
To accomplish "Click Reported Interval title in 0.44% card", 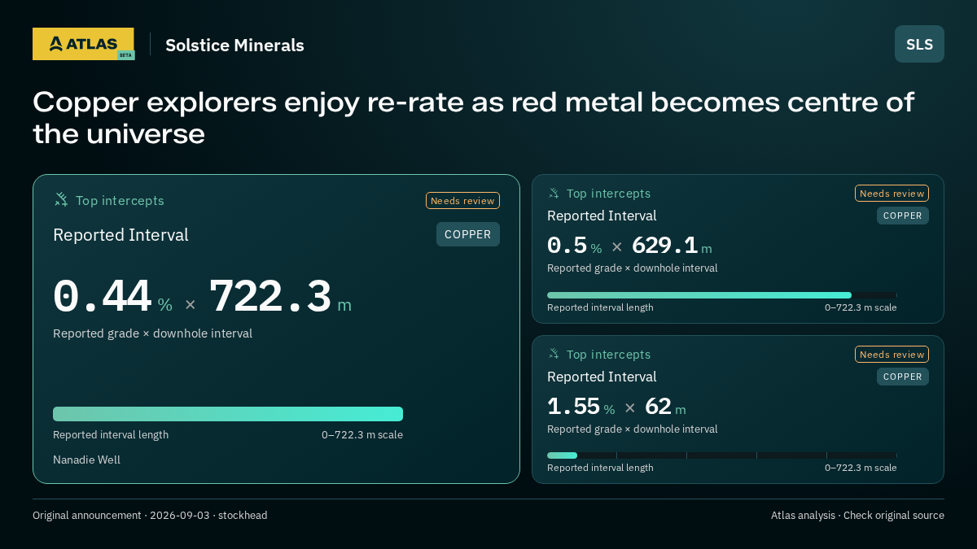I will [x=120, y=235].
